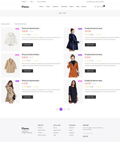The height and width of the screenshot is (142, 120).
Task: Click SHOP in the breadcrumb
Action: click(65, 13)
